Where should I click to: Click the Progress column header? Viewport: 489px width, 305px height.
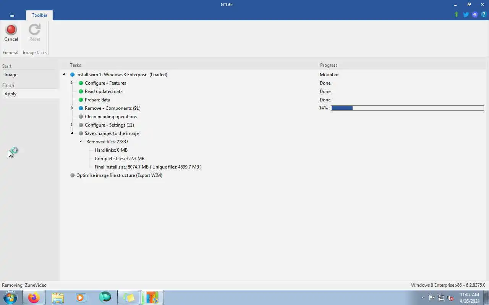(x=329, y=65)
